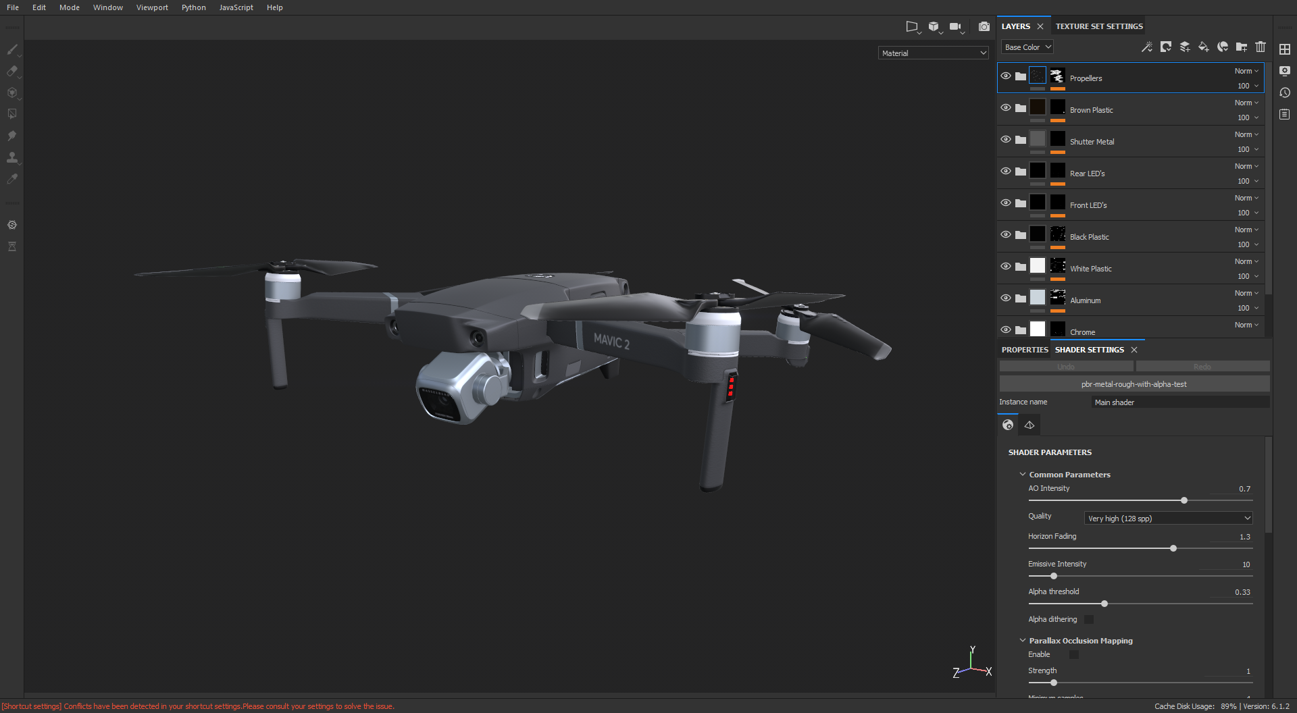
Task: Collapse the Parallax Occlusion Mapping section
Action: point(1023,641)
